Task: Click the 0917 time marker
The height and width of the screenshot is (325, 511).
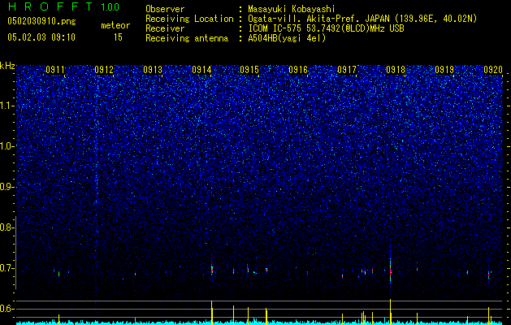Action: pyautogui.click(x=347, y=70)
